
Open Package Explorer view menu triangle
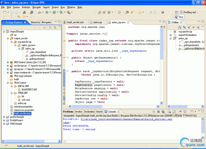59,27
